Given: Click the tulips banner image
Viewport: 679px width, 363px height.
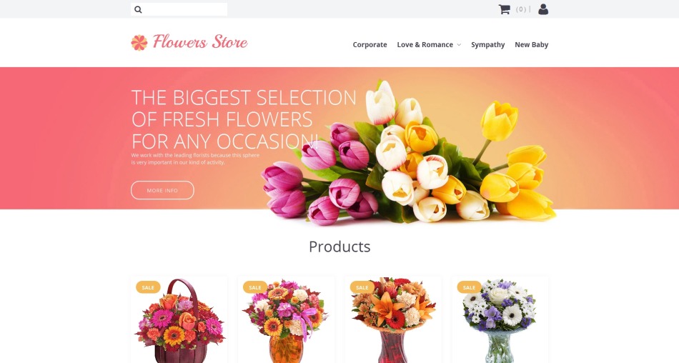Looking at the screenshot, I should pyautogui.click(x=409, y=151).
